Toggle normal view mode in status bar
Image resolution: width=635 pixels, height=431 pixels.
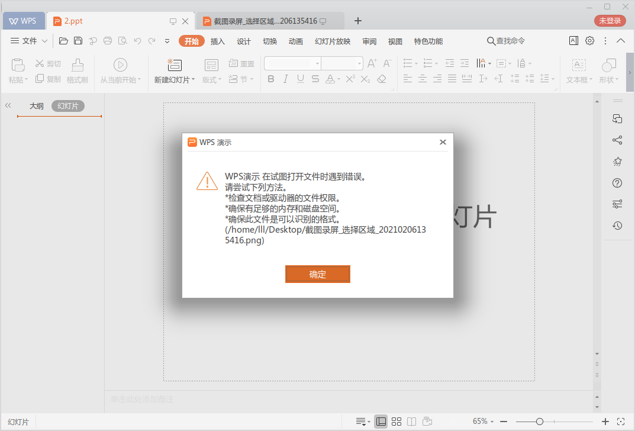tap(381, 422)
